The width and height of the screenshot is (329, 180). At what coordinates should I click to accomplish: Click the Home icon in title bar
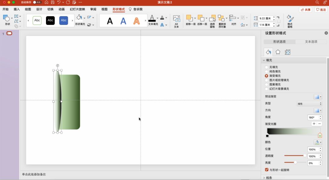[x=46, y=2]
